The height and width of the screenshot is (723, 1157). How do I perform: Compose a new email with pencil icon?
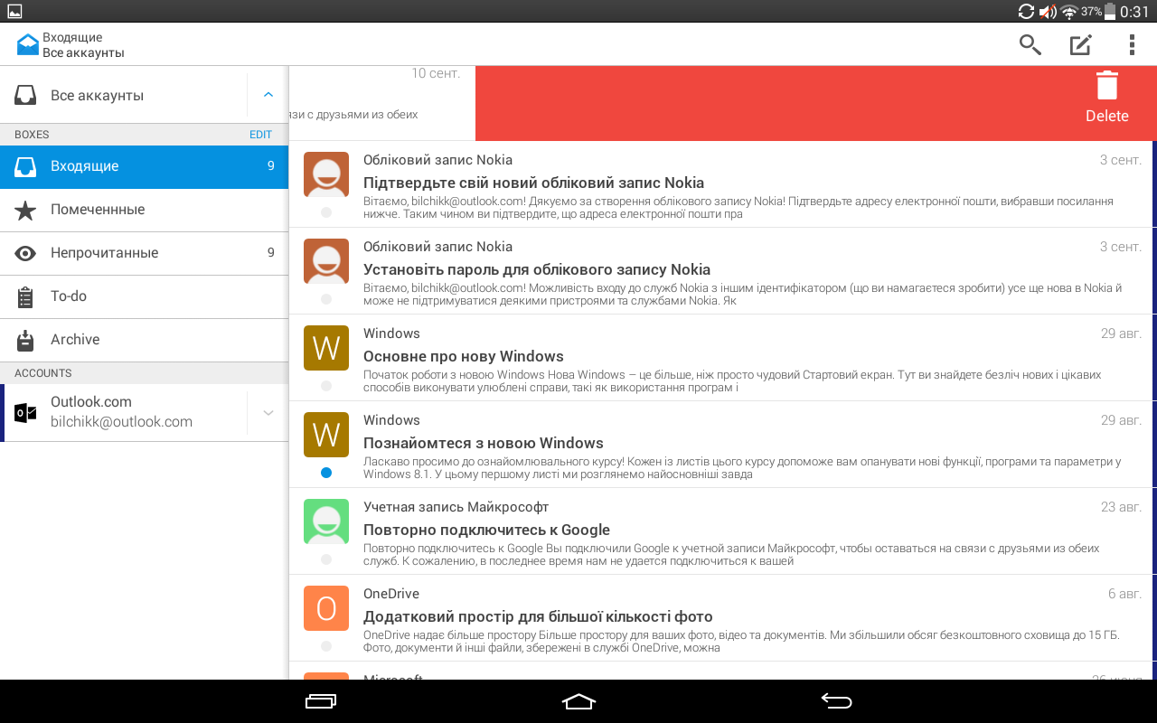click(x=1081, y=44)
